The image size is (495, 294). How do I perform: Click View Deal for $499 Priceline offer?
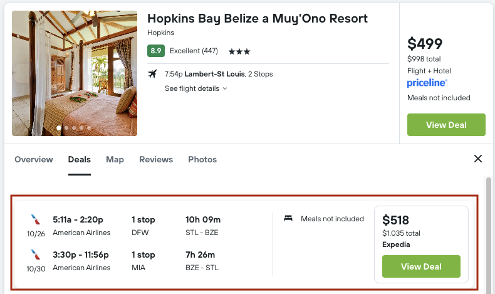click(x=446, y=125)
